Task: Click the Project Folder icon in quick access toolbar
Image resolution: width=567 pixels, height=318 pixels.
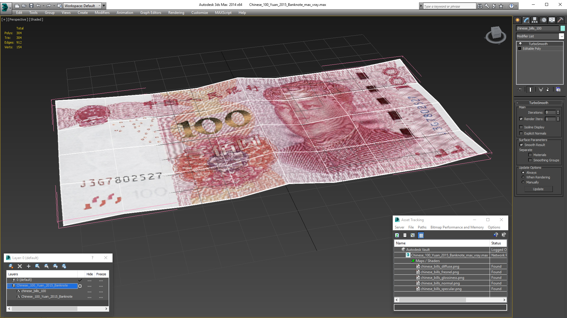Action: [x=59, y=6]
